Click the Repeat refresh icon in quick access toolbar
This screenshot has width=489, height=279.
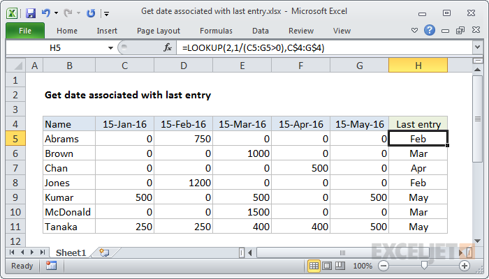point(91,13)
